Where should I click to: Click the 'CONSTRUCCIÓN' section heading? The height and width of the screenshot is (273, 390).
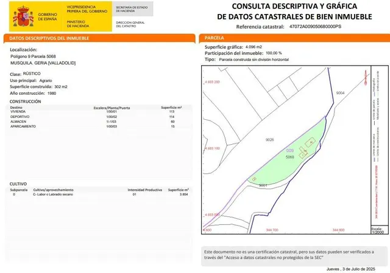(x=26, y=102)
